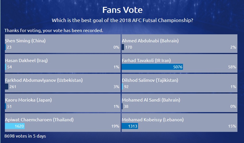Select Hasan Dakheel (Iraq) name label
Image resolution: width=244 pixels, height=143 pixels.
click(x=26, y=60)
